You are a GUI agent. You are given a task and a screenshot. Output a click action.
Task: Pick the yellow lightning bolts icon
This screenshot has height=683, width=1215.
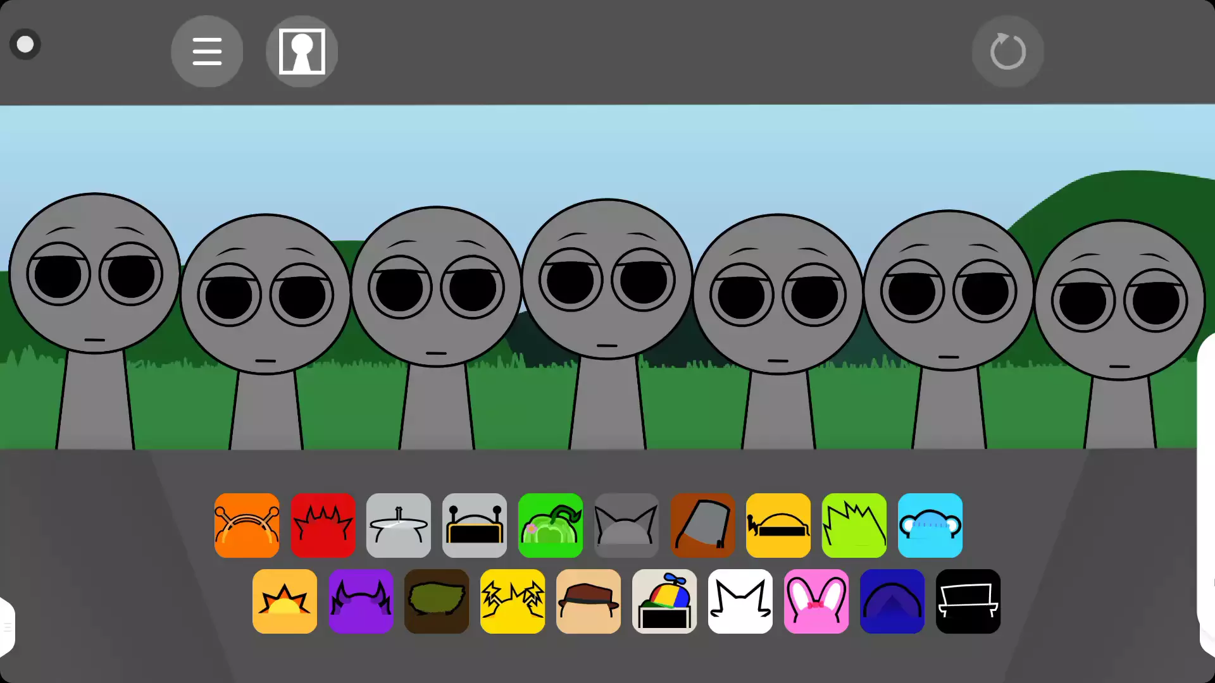tap(513, 601)
